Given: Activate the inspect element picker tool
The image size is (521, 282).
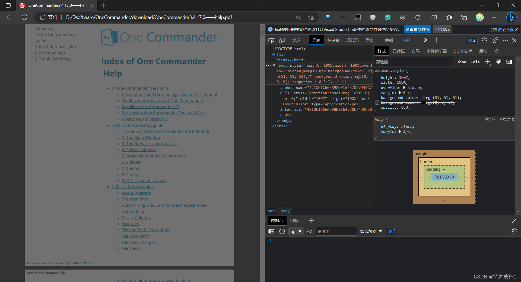Looking at the screenshot, I should tap(271, 40).
